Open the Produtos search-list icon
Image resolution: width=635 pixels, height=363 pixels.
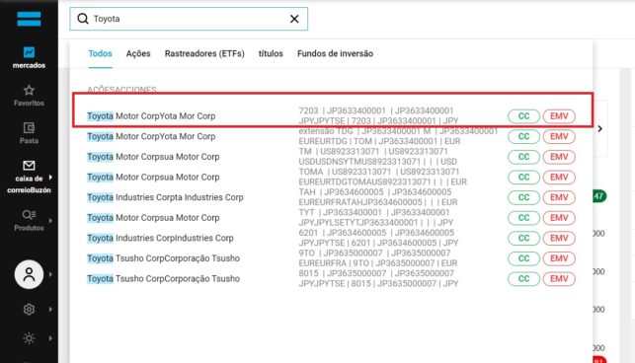[x=29, y=214]
